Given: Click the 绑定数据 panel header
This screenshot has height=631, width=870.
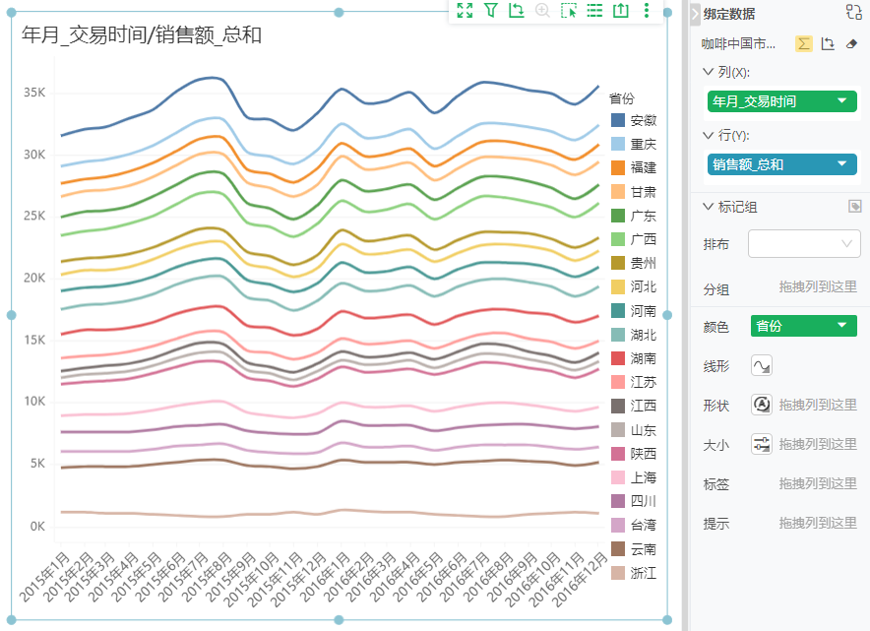Looking at the screenshot, I should tap(729, 14).
